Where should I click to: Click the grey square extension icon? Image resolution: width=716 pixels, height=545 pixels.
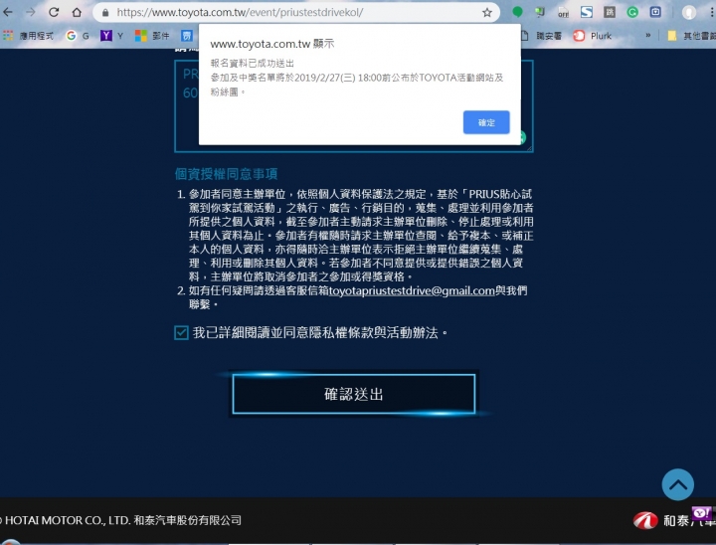[610, 12]
